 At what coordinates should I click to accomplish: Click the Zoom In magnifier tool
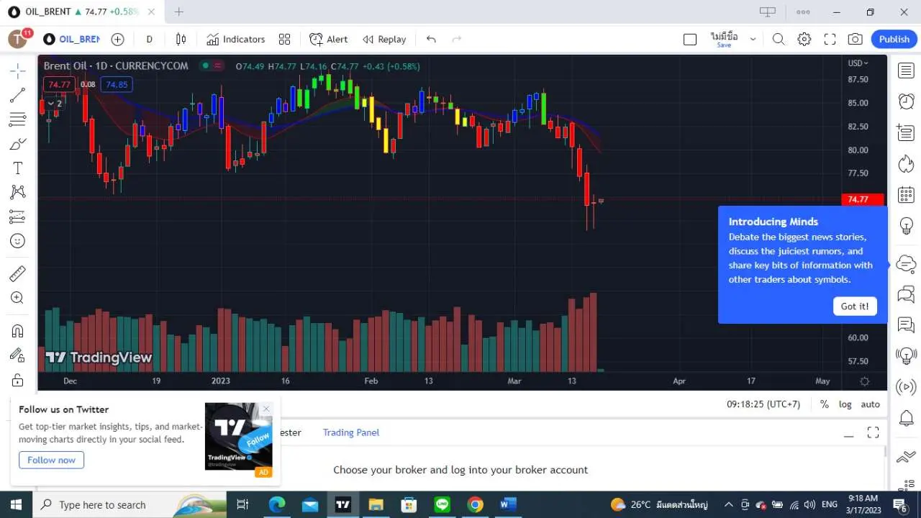18,298
